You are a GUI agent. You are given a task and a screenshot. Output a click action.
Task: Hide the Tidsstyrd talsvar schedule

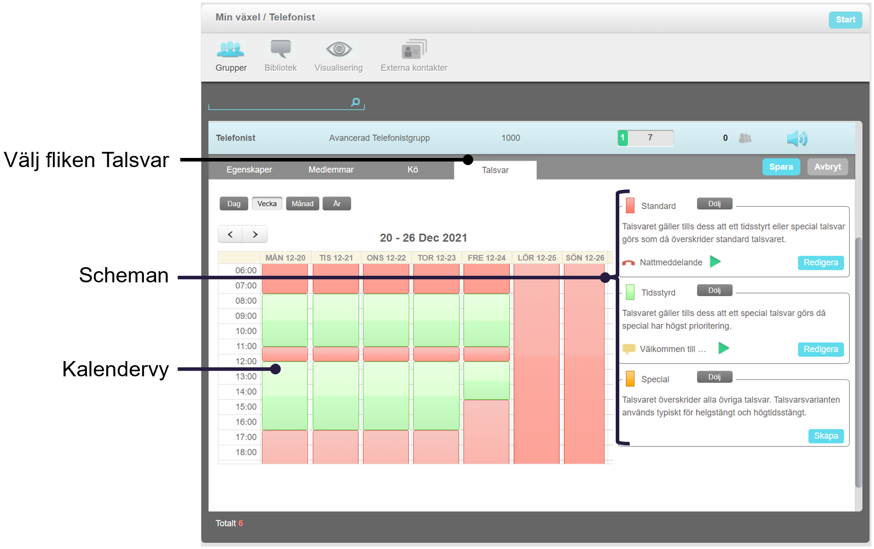pos(714,290)
